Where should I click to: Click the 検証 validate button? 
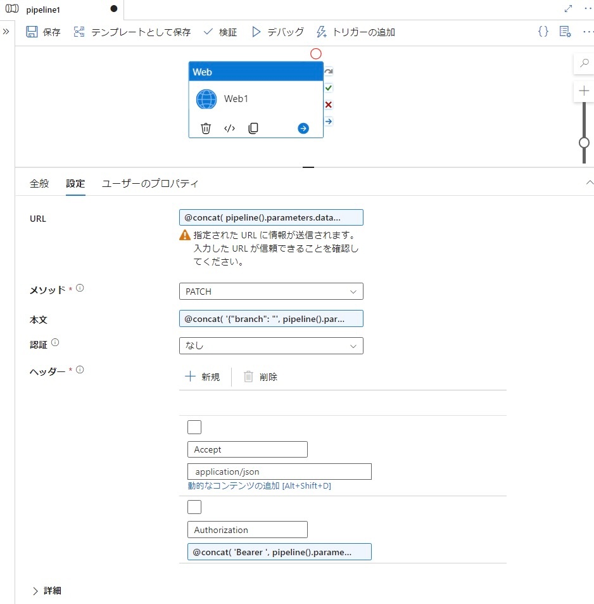220,32
